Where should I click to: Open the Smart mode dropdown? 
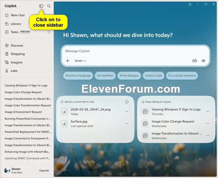pos(81,61)
